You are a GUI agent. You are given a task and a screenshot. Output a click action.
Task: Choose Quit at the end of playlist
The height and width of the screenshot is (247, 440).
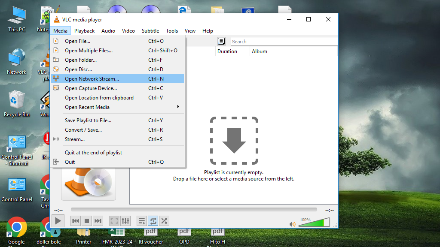118,153
